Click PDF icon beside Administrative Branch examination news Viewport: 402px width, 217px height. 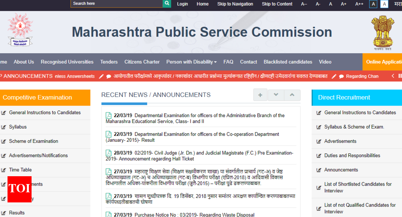click(x=109, y=115)
